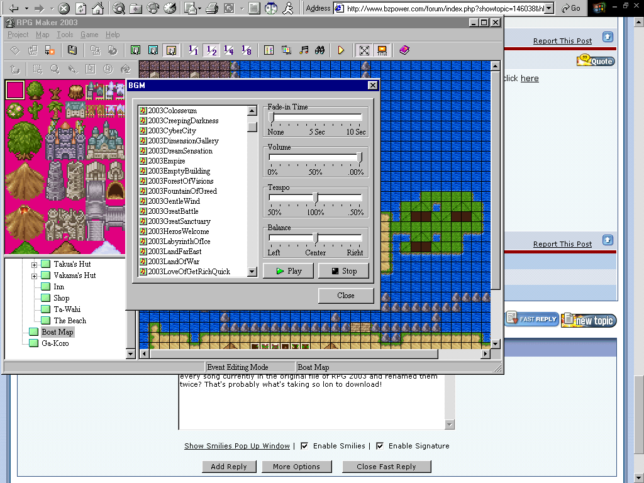
Task: Click the binoculars search events icon
Action: 319,50
